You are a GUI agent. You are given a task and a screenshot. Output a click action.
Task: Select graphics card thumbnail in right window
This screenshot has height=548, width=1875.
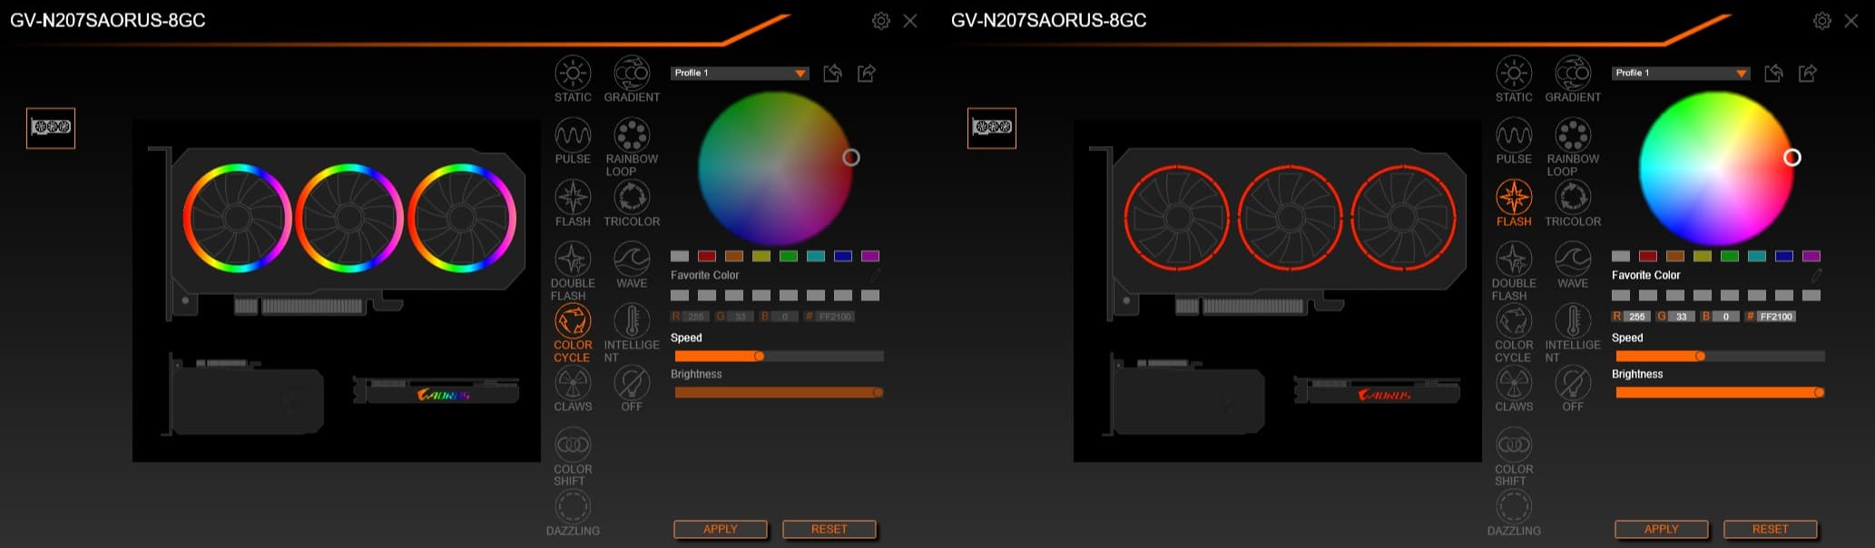pos(992,128)
